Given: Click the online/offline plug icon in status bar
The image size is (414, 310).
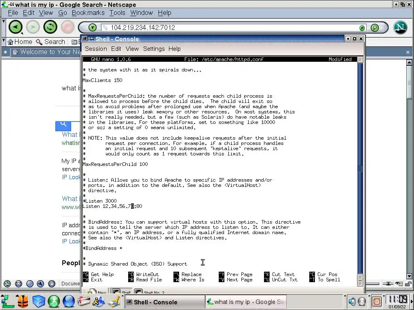Looking at the screenshot, I should (x=388, y=284).
